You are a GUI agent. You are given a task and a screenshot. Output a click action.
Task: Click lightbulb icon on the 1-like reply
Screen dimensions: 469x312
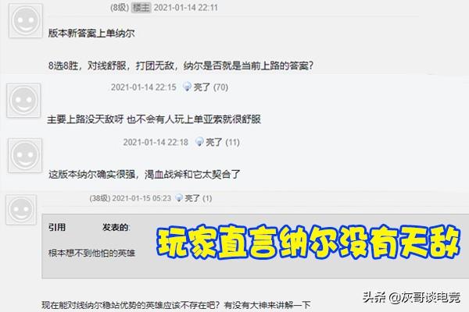point(178,197)
